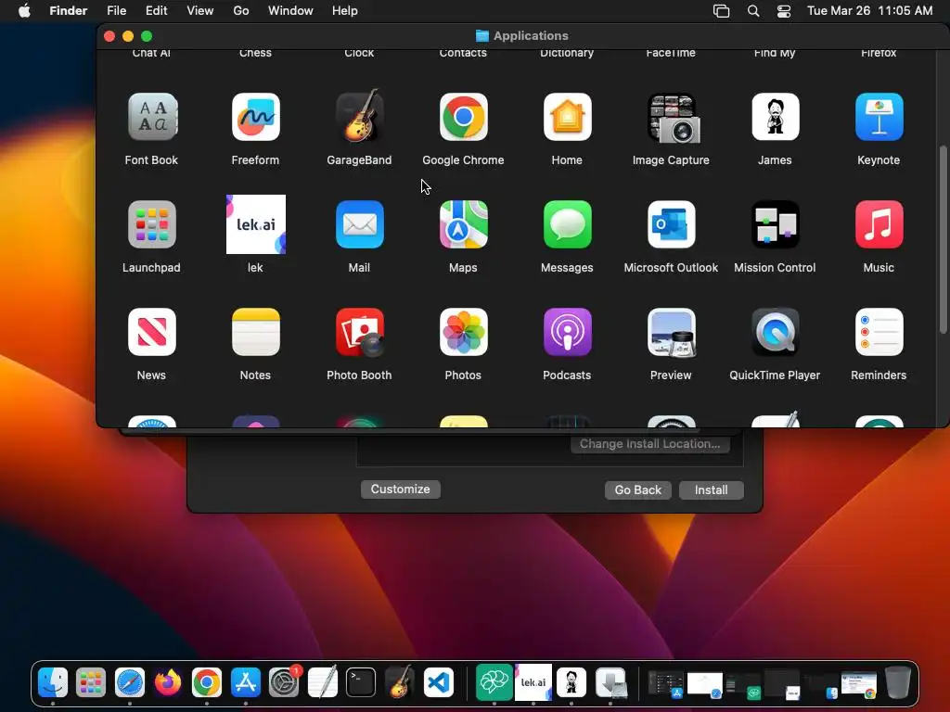
Task: Open the Finder menu in menu bar
Action: [x=69, y=11]
